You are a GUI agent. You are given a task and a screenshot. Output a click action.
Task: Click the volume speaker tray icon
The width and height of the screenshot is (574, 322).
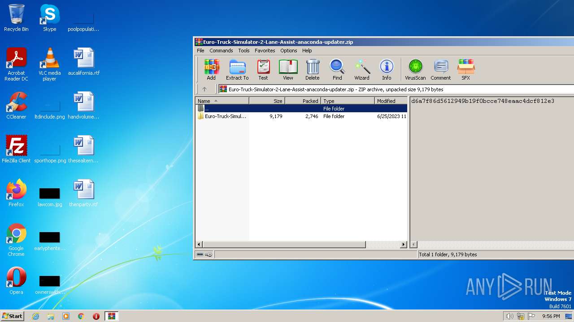509,316
